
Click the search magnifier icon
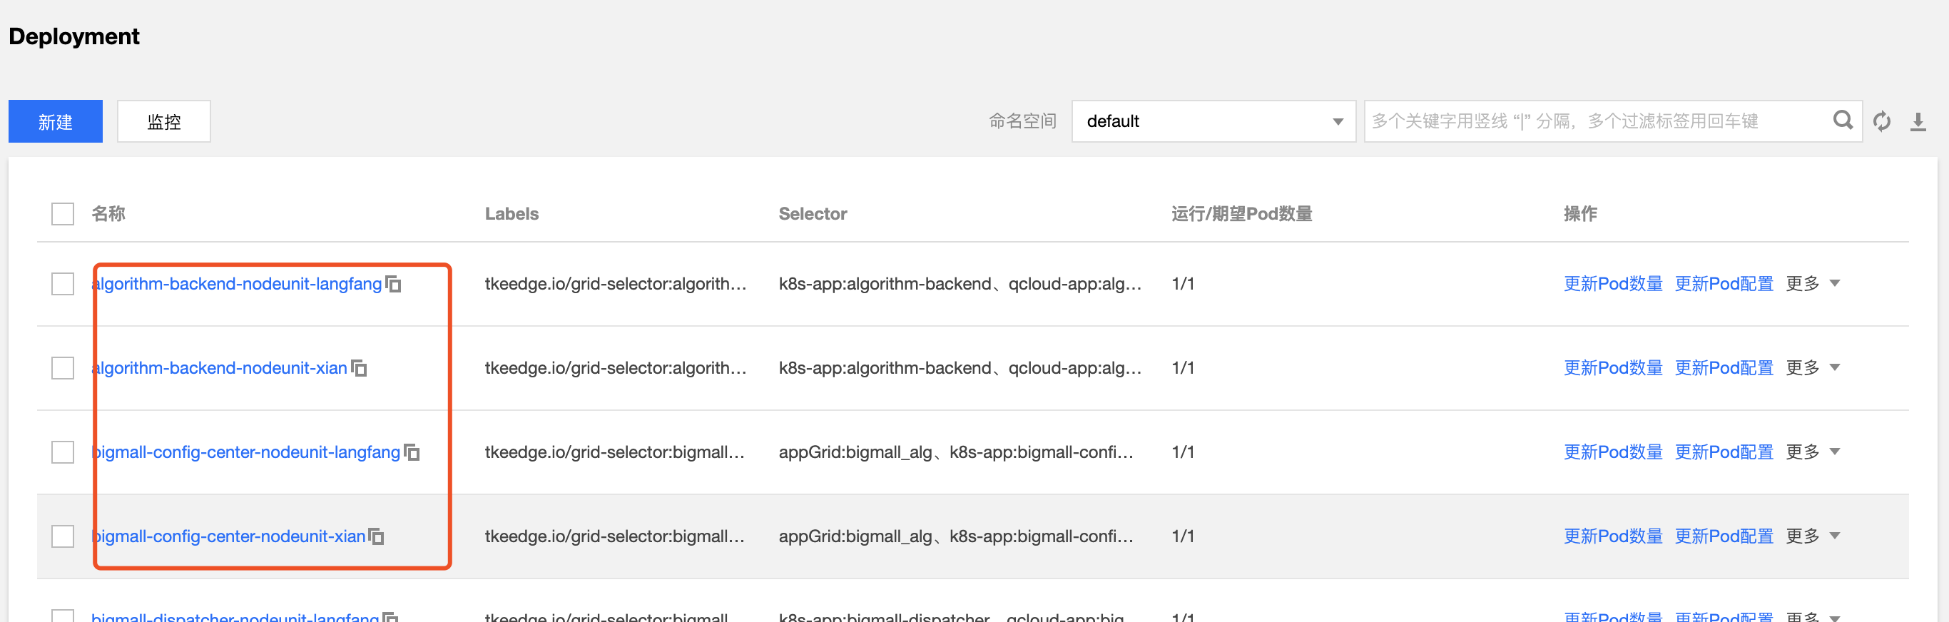(x=1843, y=121)
